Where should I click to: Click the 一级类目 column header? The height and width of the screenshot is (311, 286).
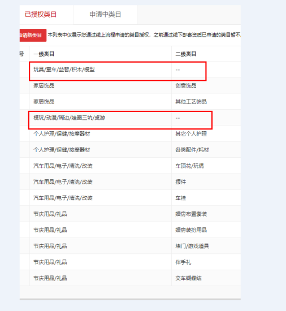point(44,54)
